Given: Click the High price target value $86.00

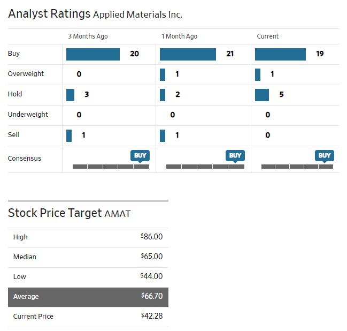Looking at the screenshot, I should pyautogui.click(x=151, y=237).
